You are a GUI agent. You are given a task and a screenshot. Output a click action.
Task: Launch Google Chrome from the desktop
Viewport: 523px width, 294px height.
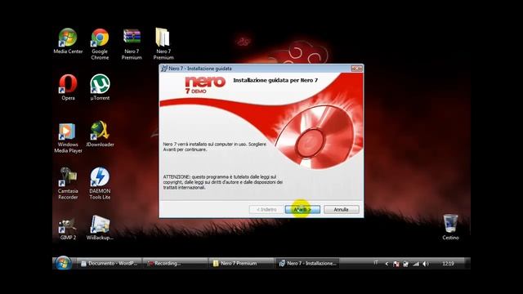100,43
